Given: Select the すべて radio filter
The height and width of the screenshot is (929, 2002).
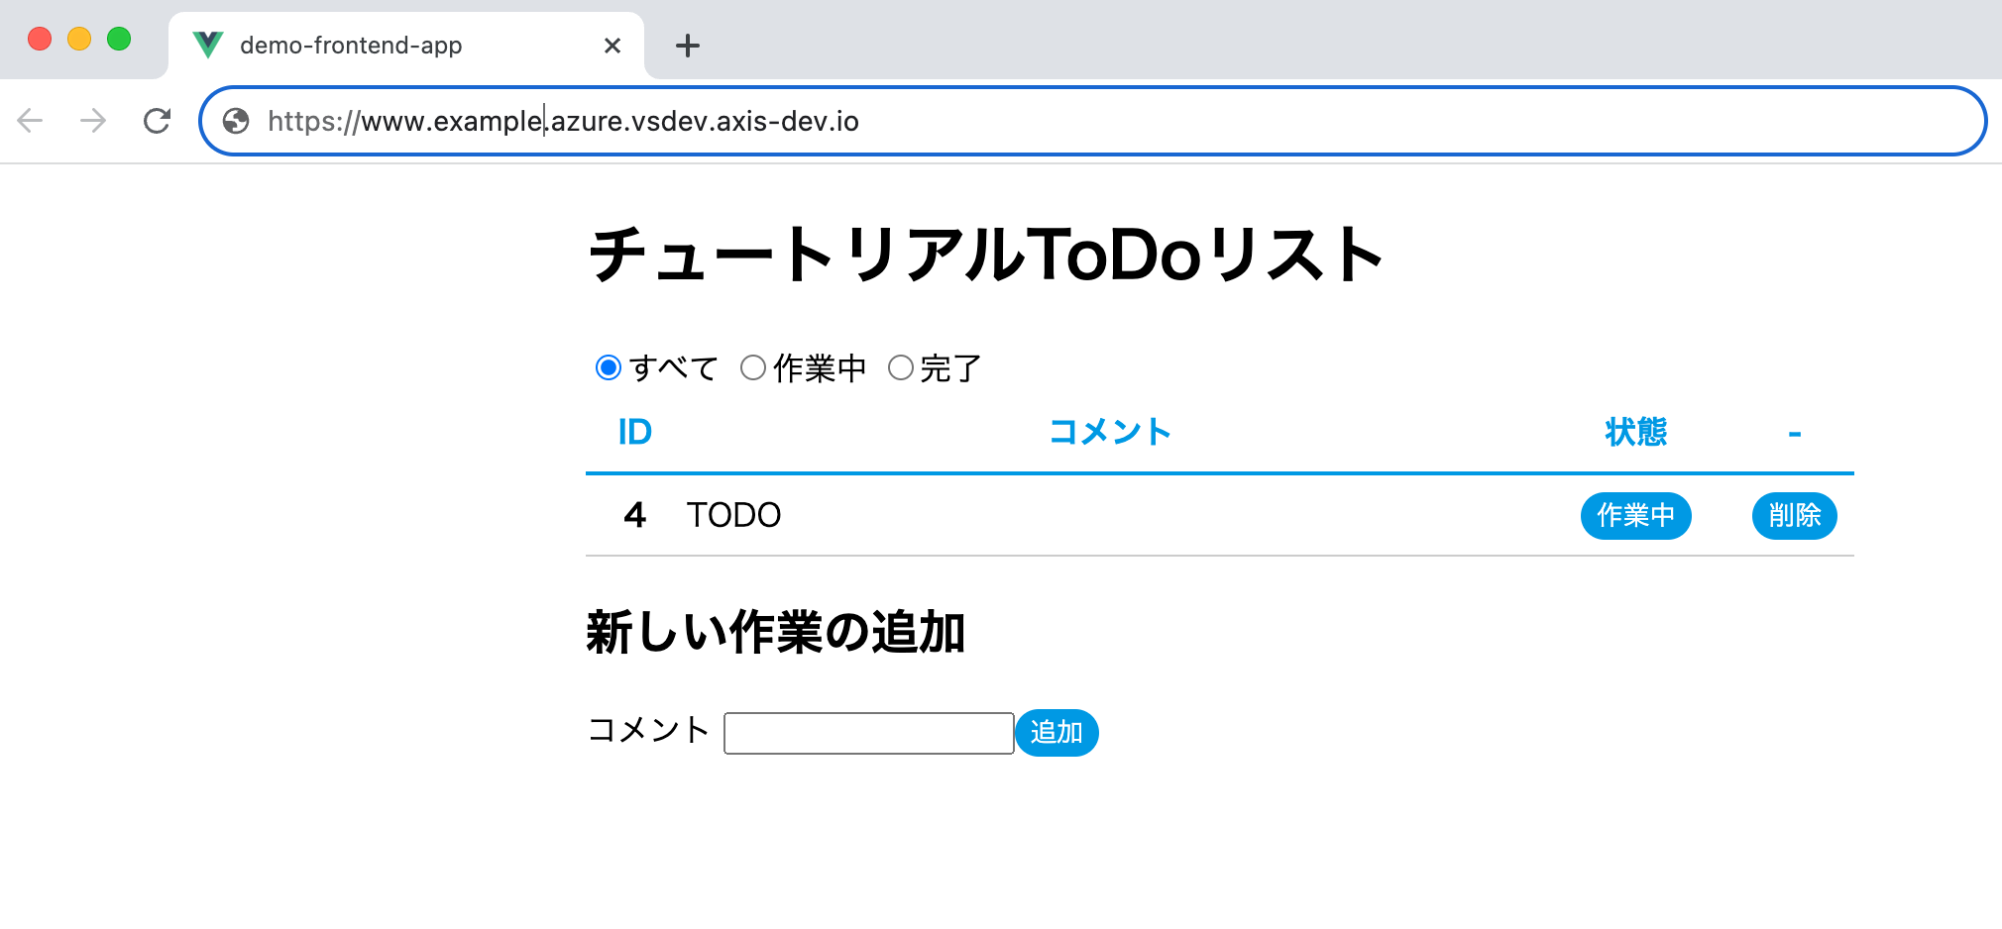Looking at the screenshot, I should [x=609, y=368].
